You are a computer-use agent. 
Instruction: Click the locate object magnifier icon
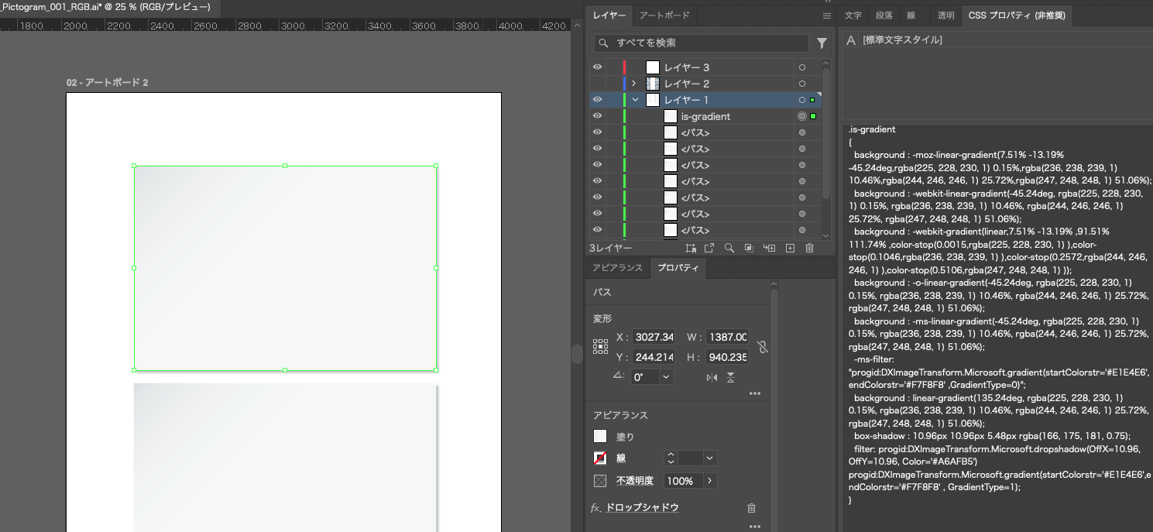729,249
